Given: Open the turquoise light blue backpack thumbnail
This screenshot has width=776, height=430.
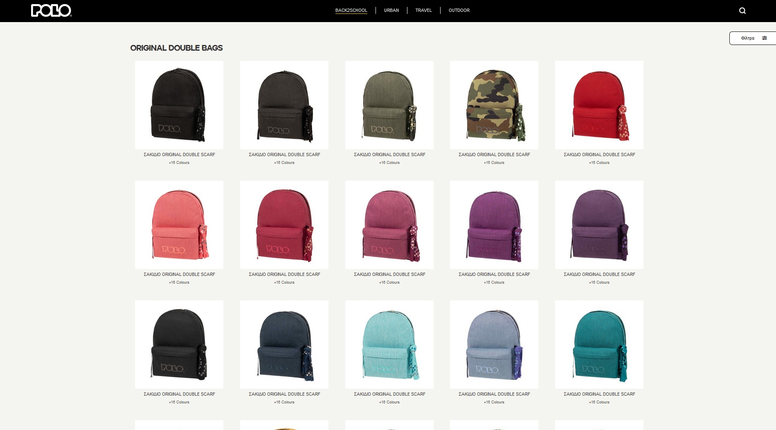Looking at the screenshot, I should coord(389,345).
